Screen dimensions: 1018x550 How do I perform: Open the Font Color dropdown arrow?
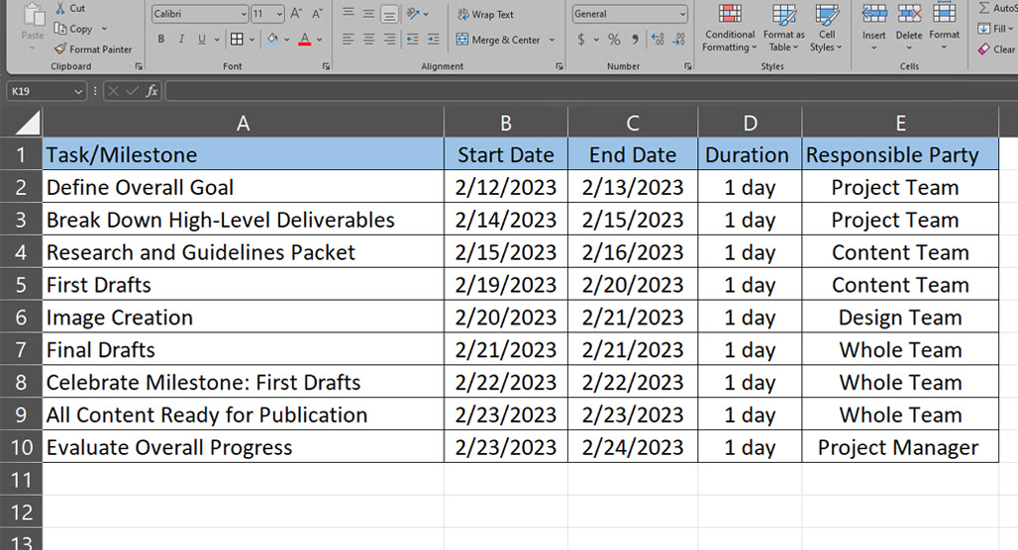pos(320,40)
